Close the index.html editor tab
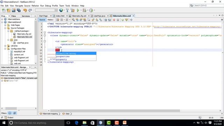The height and width of the screenshot is (126, 224). click(x=67, y=16)
